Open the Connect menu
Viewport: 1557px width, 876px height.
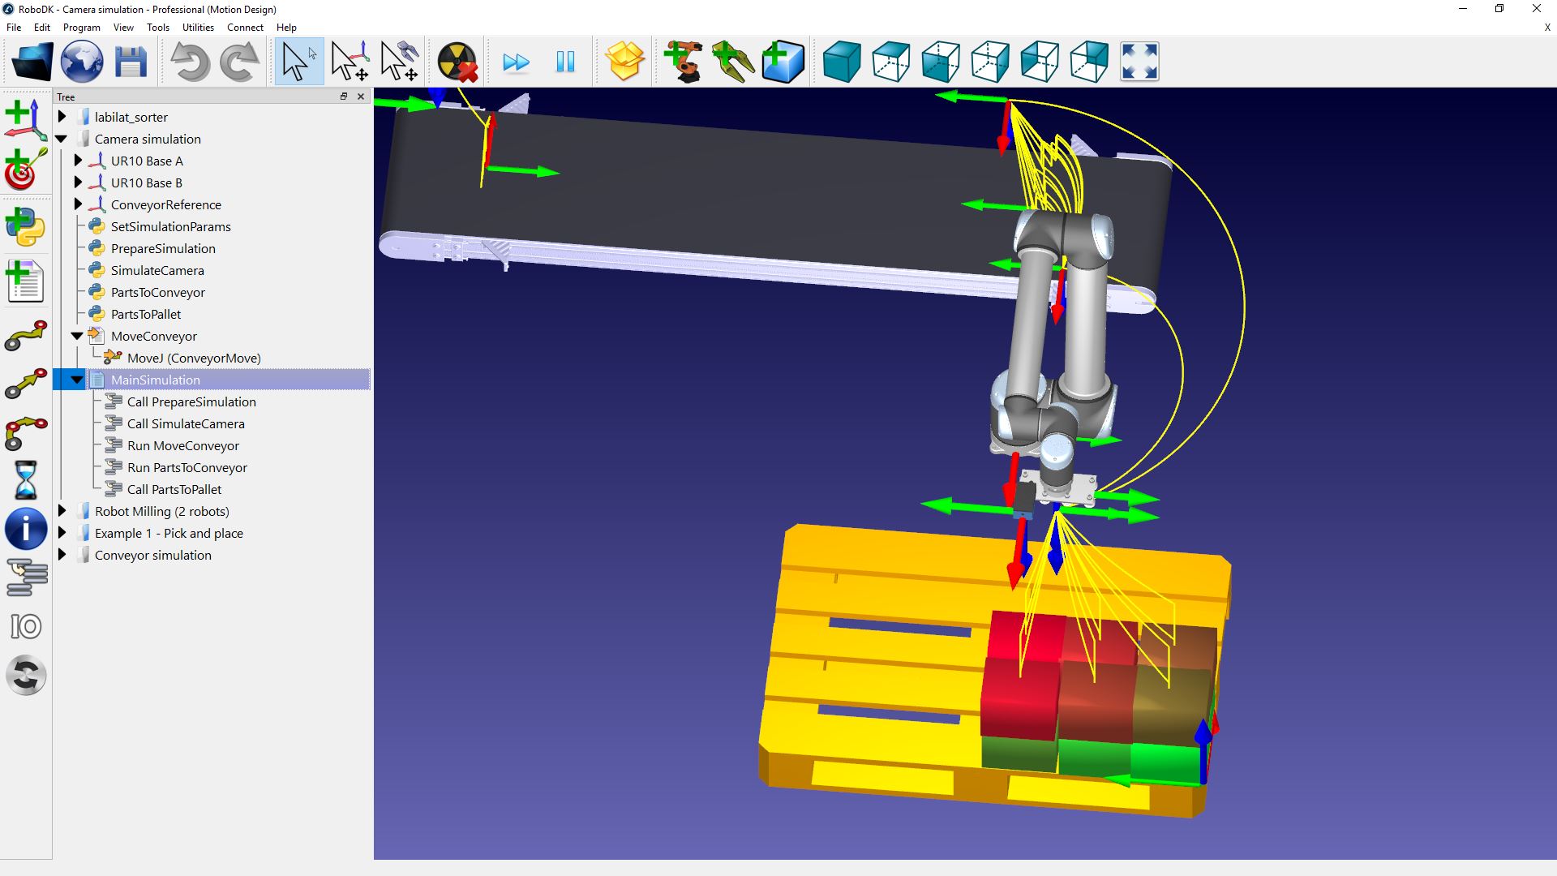click(245, 27)
